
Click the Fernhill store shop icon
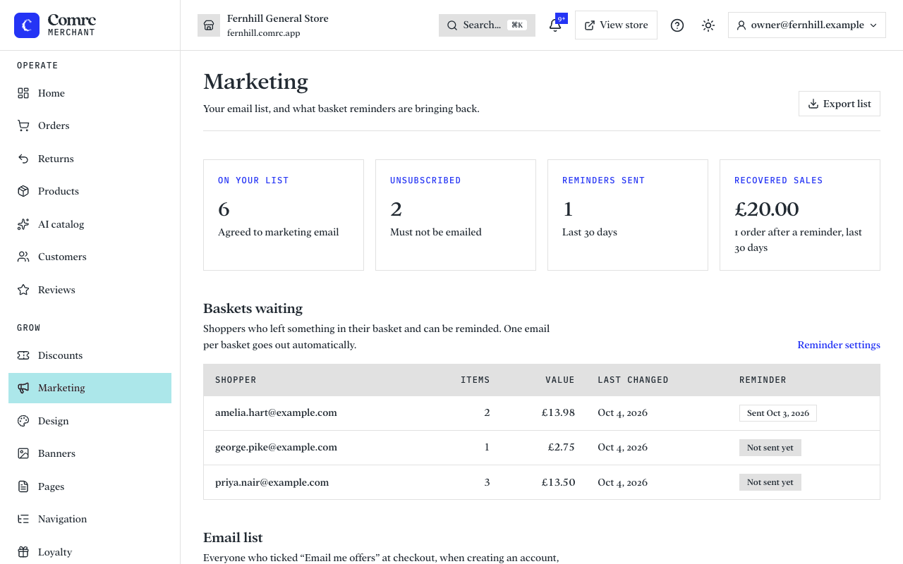(x=209, y=25)
